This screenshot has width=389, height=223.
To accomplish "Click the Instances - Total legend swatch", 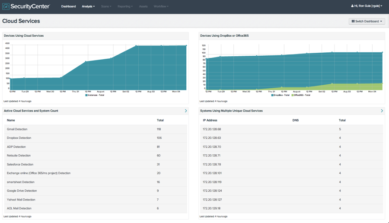I will [x=86, y=95].
